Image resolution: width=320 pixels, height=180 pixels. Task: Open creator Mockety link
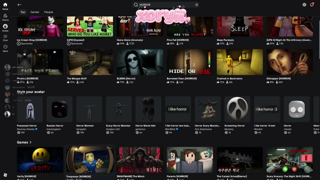[x=229, y=129]
